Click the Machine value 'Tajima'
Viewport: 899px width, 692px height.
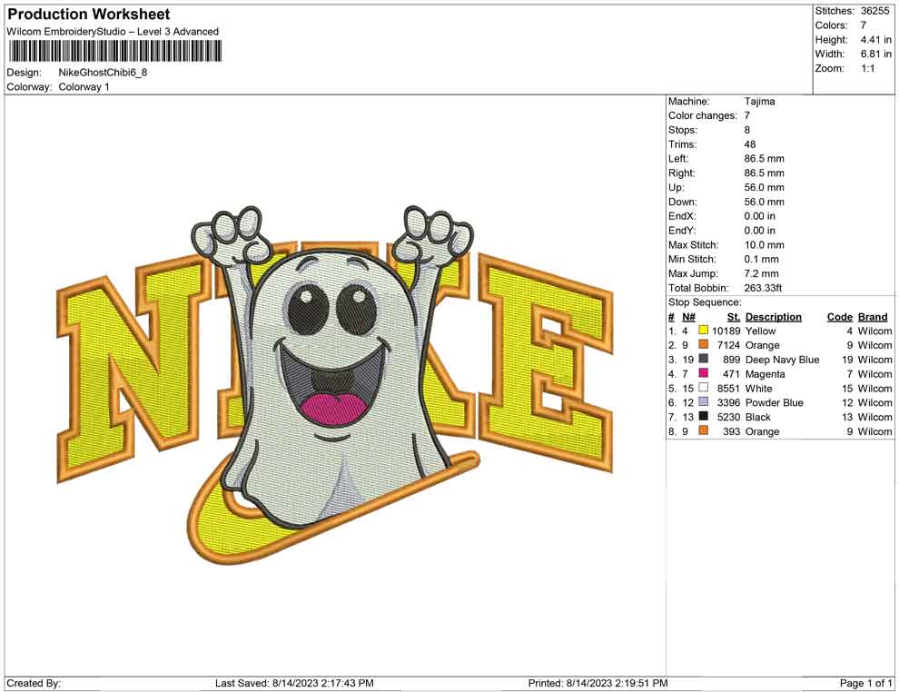[760, 102]
